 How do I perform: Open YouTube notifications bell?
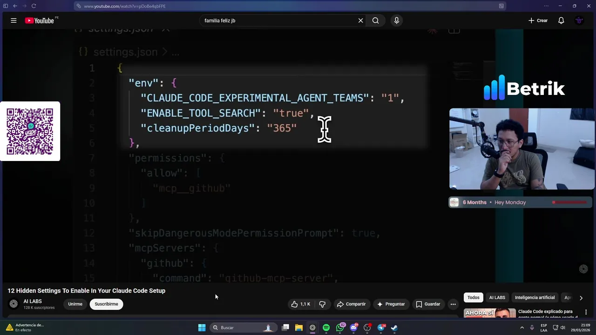click(x=561, y=20)
